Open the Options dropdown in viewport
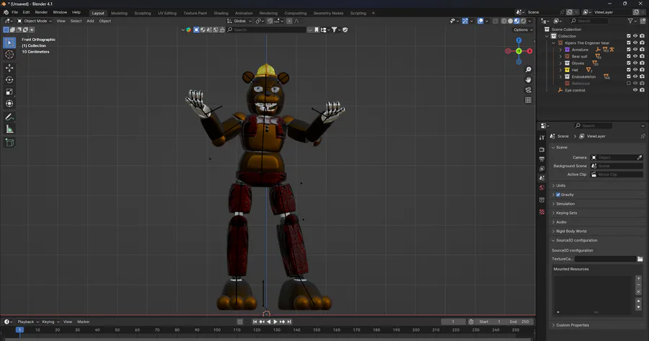Viewport: 649px width, 341px height. (x=523, y=30)
